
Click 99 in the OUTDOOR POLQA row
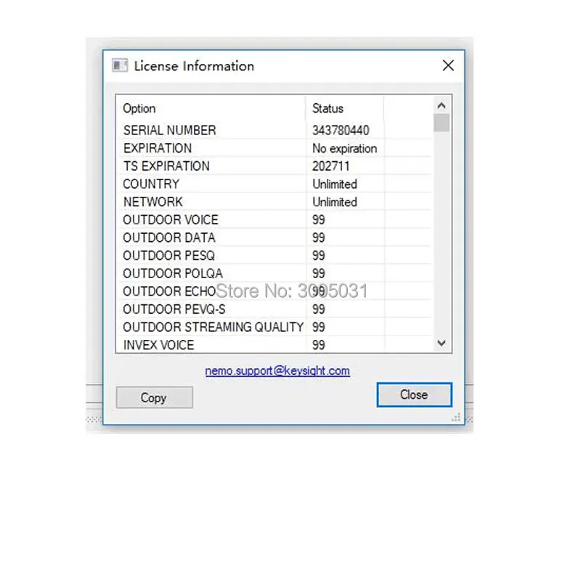[319, 274]
